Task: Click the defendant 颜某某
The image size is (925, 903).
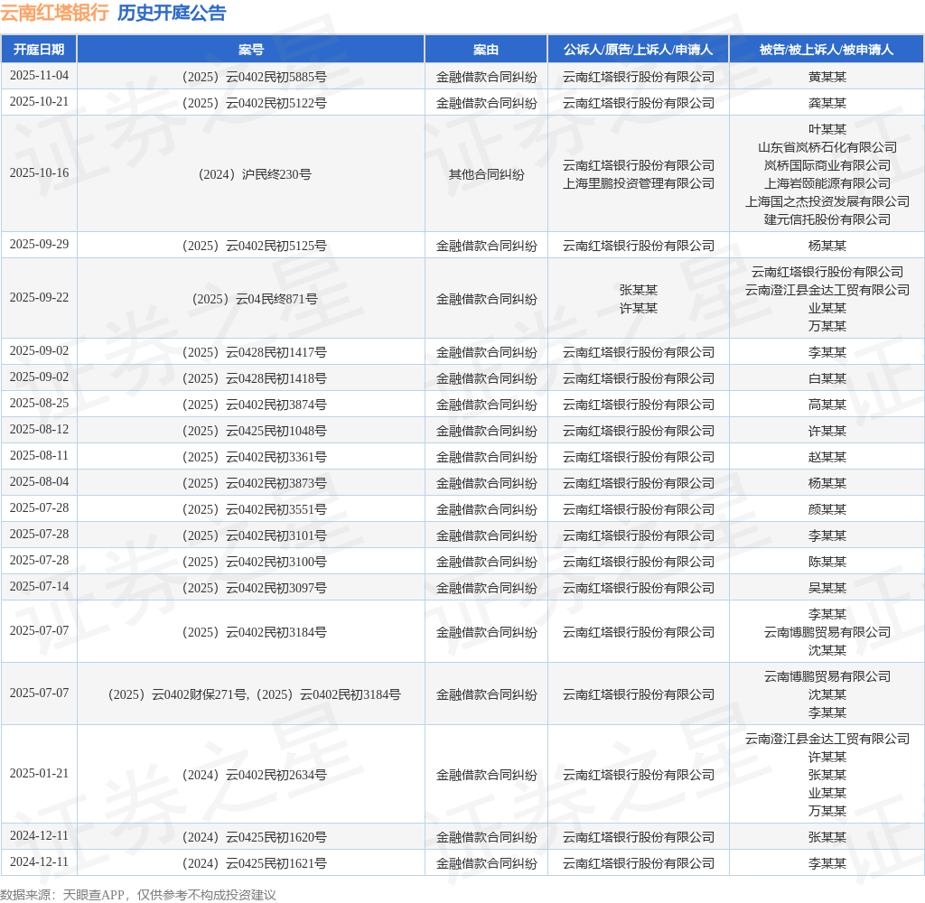Action: click(x=827, y=509)
